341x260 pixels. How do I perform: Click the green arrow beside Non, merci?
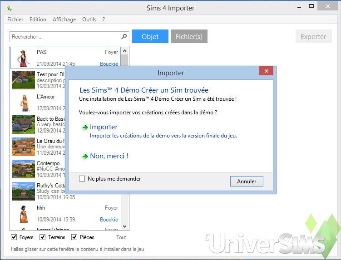tap(85, 156)
